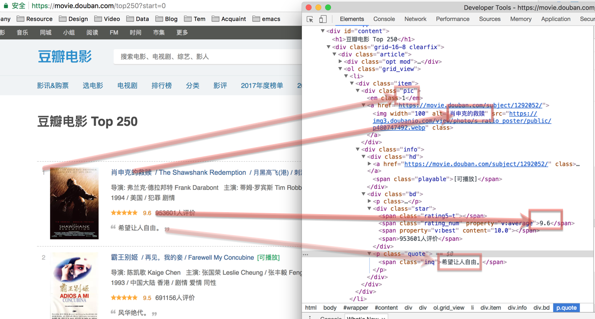Expand the collapsed p class node under bd

coord(369,201)
